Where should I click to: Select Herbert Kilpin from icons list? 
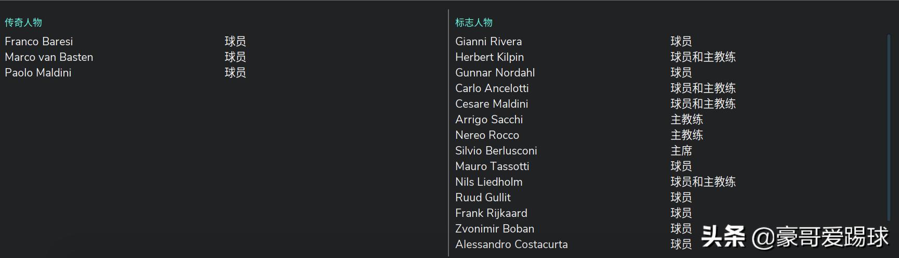coord(490,57)
